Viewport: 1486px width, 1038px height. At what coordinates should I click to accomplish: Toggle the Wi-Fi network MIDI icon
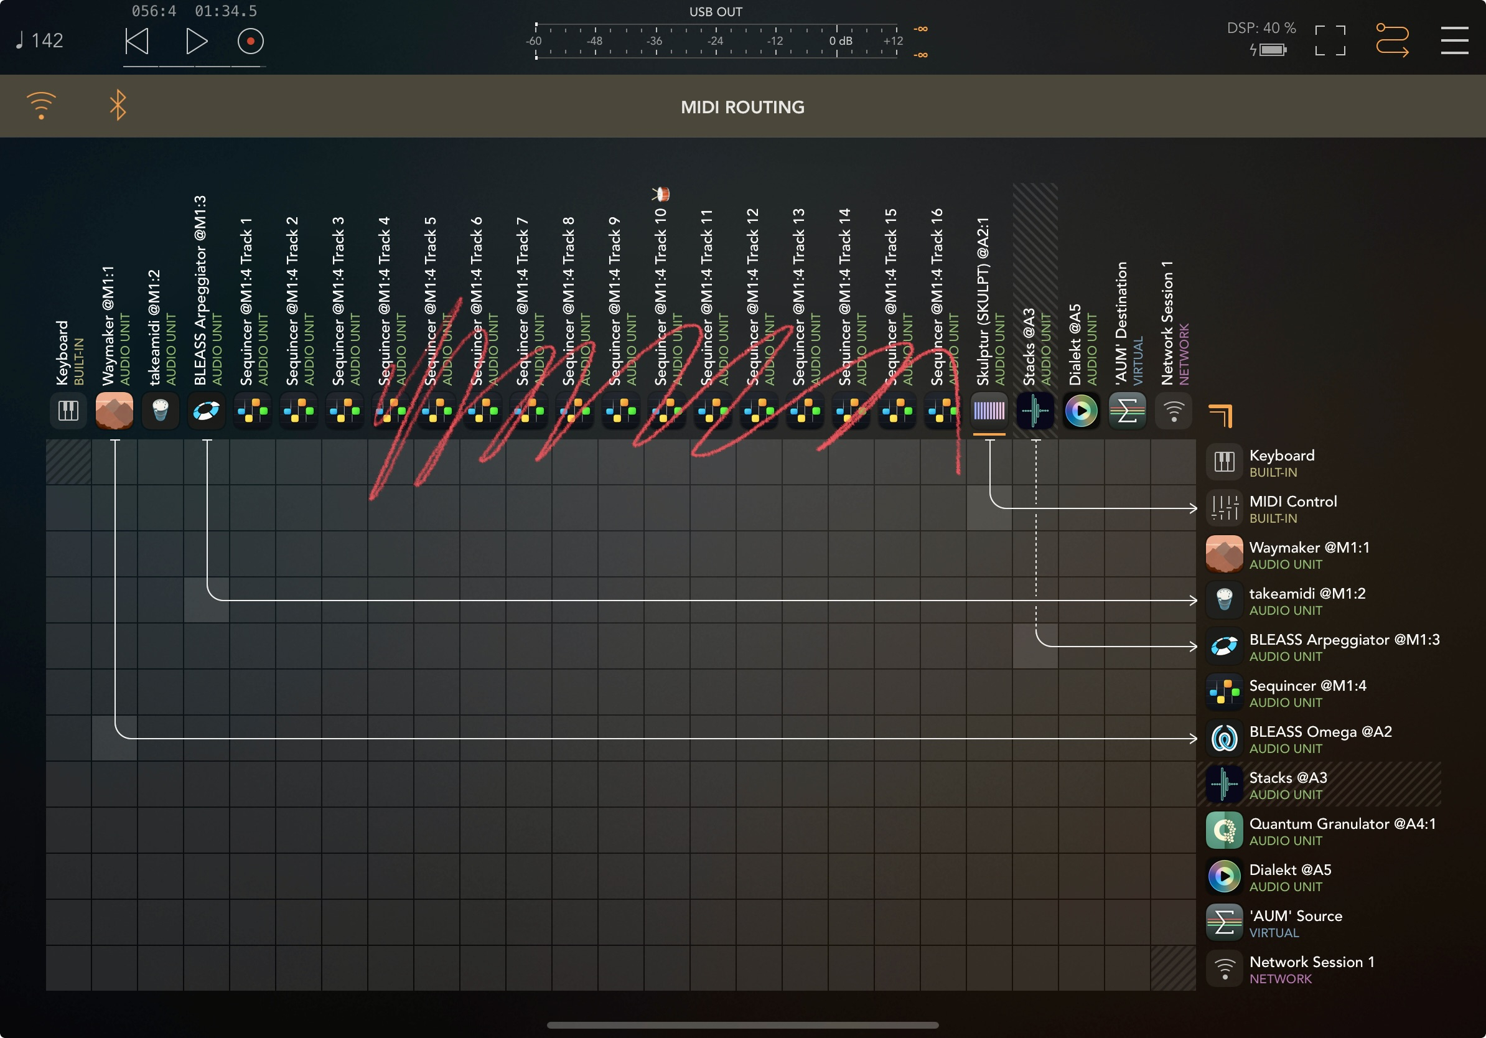pos(41,106)
